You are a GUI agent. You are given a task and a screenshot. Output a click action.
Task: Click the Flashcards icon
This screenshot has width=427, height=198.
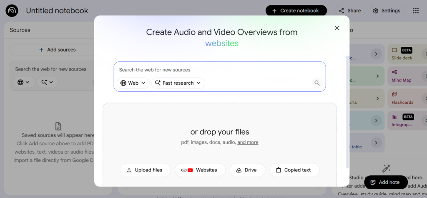point(394,94)
